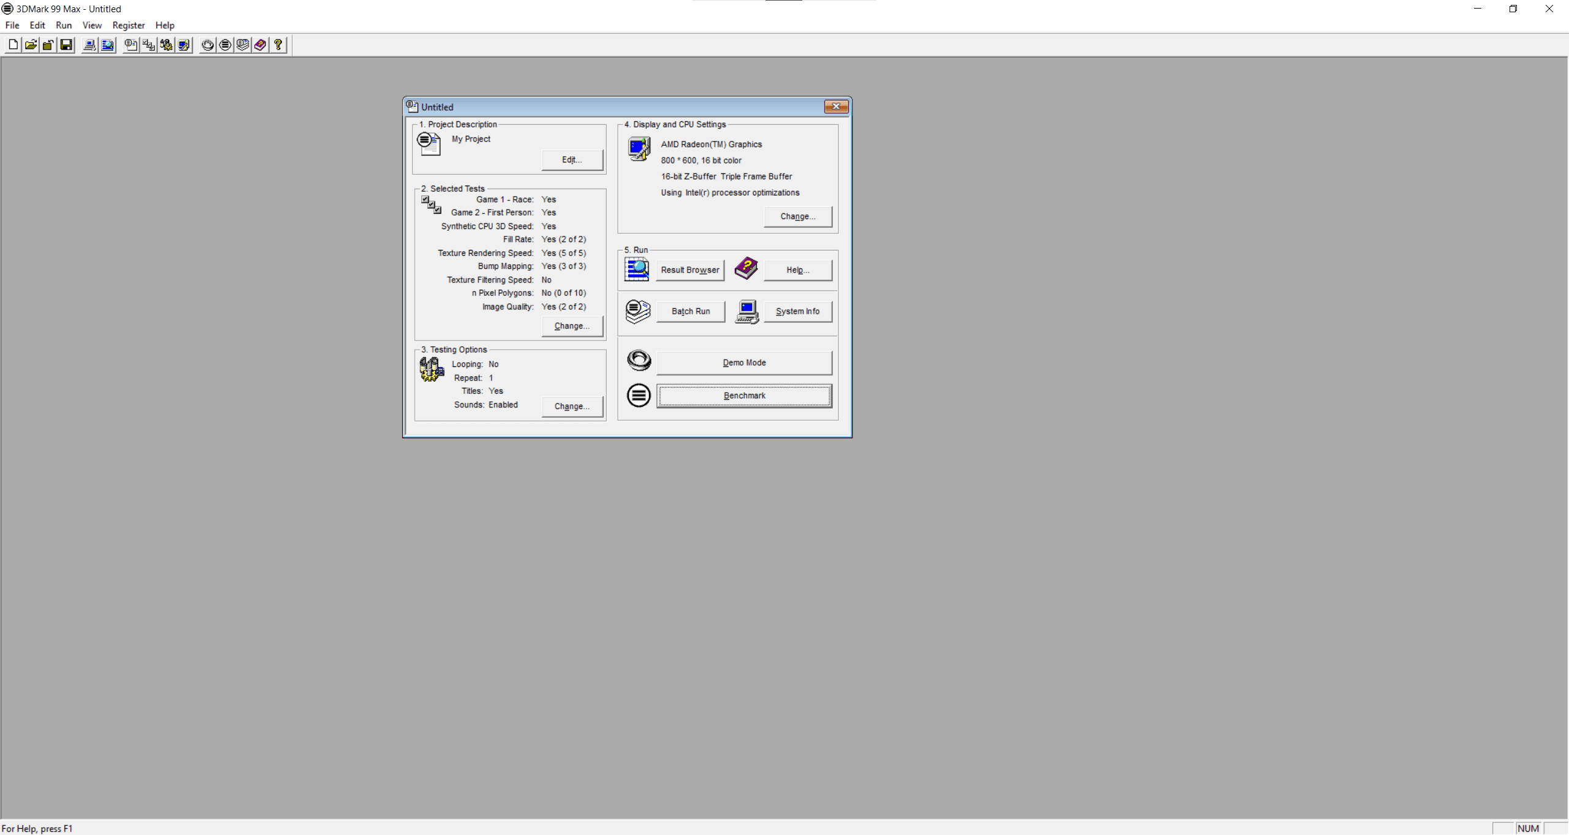This screenshot has width=1569, height=835.
Task: Click 'Image Quality:' row label
Action: (508, 307)
